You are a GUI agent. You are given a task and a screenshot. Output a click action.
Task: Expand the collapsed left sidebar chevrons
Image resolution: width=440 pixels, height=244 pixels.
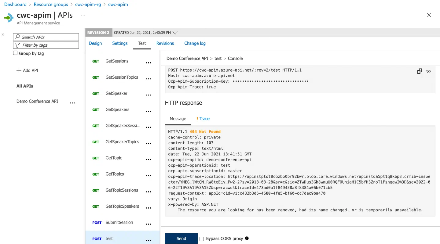coord(3,34)
